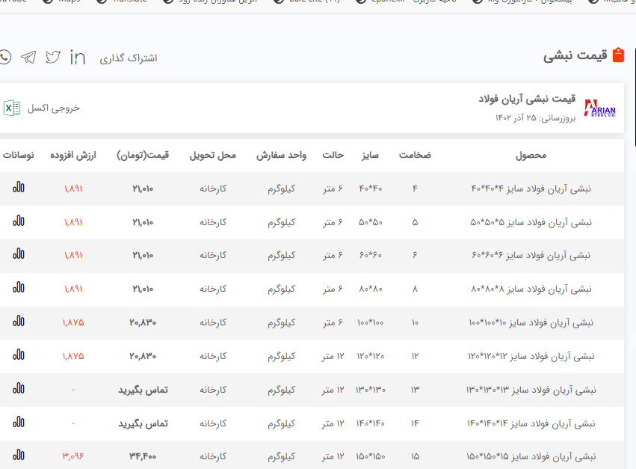Click the خروجی اکسل export link
The height and width of the screenshot is (469, 636).
pos(54,108)
